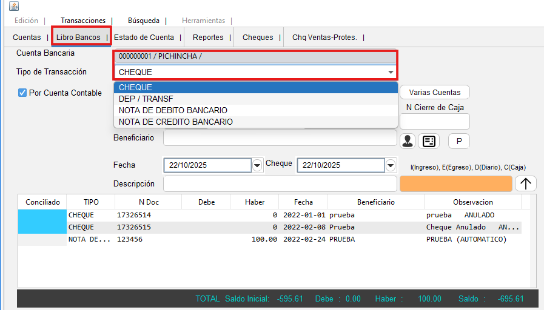Click the Beneficiario text field
The image size is (544, 310).
coord(280,138)
